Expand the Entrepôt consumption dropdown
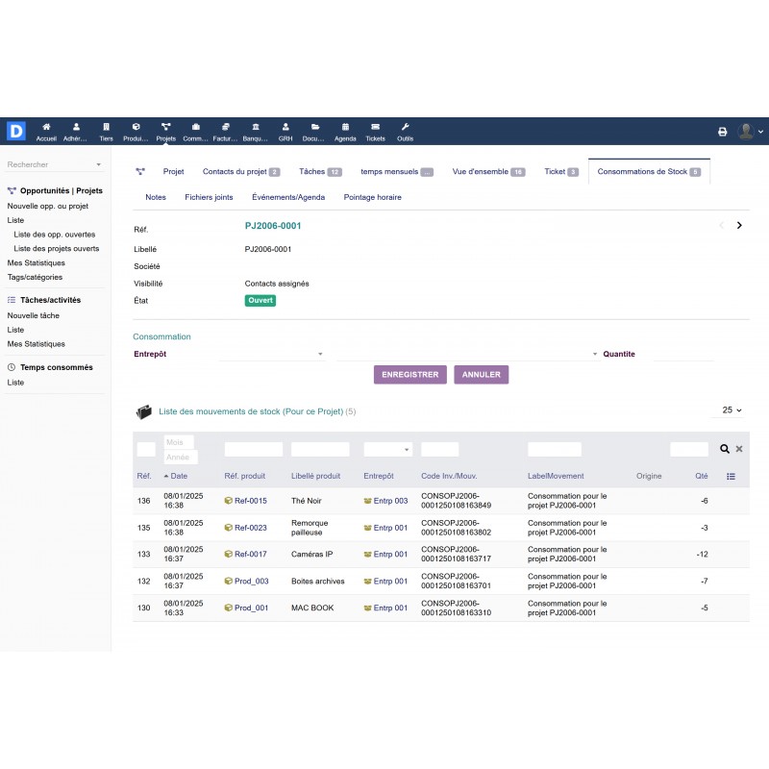 coord(273,354)
